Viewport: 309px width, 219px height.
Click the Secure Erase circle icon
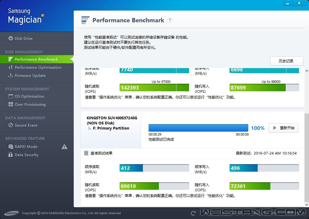[11, 125]
